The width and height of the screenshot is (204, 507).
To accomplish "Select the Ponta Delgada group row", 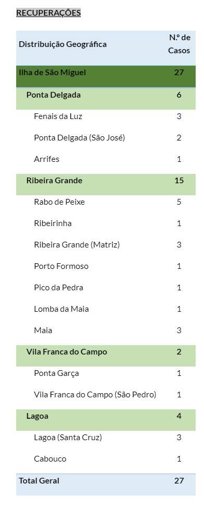I will point(106,99).
